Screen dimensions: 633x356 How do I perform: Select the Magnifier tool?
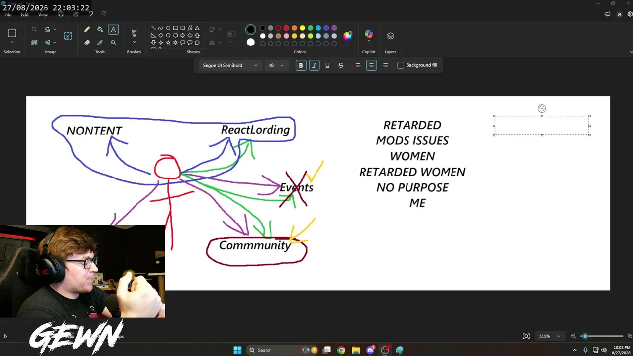click(113, 43)
